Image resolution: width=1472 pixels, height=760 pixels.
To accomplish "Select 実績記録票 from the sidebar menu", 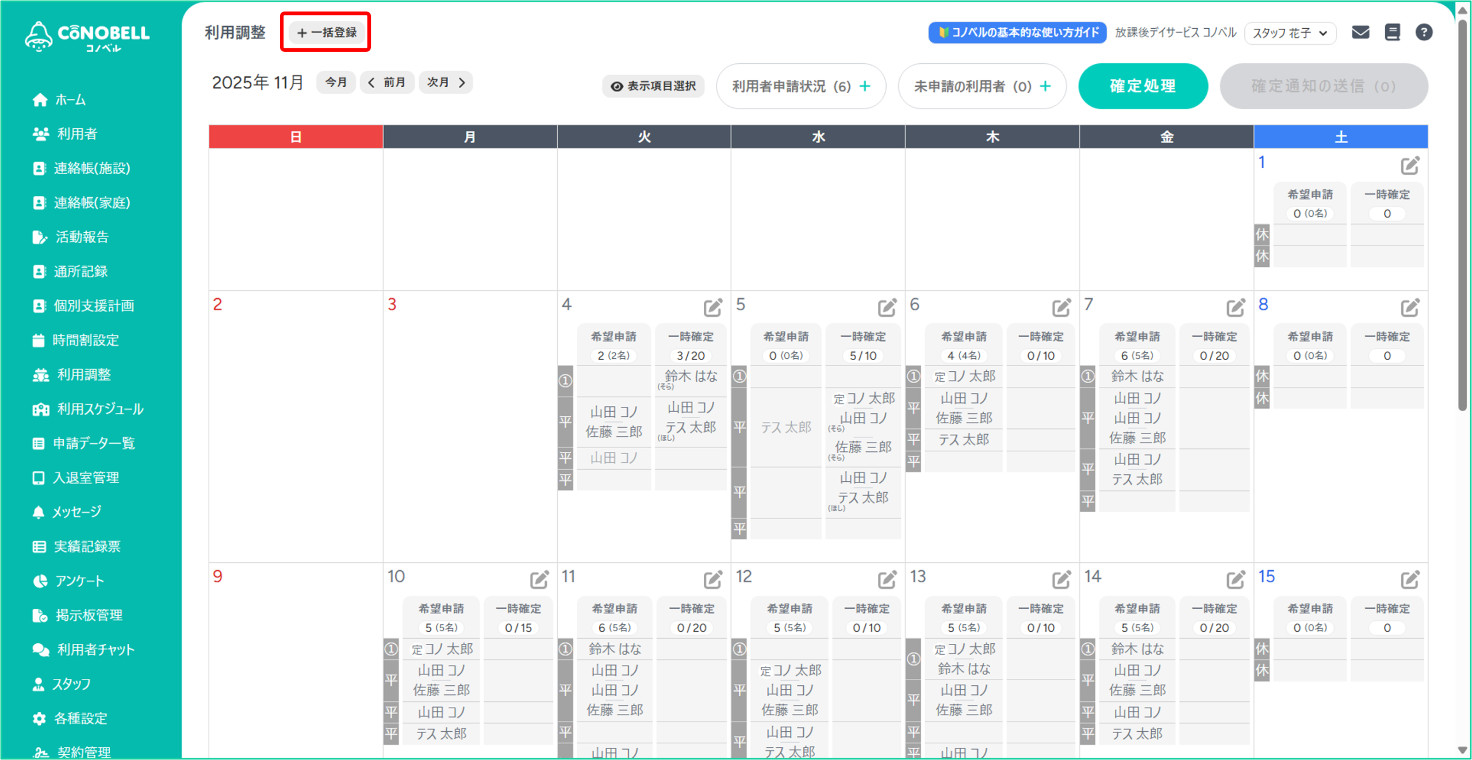I will tap(87, 546).
